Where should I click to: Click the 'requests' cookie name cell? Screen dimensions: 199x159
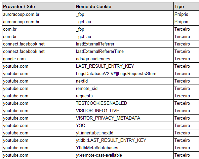click(124, 96)
